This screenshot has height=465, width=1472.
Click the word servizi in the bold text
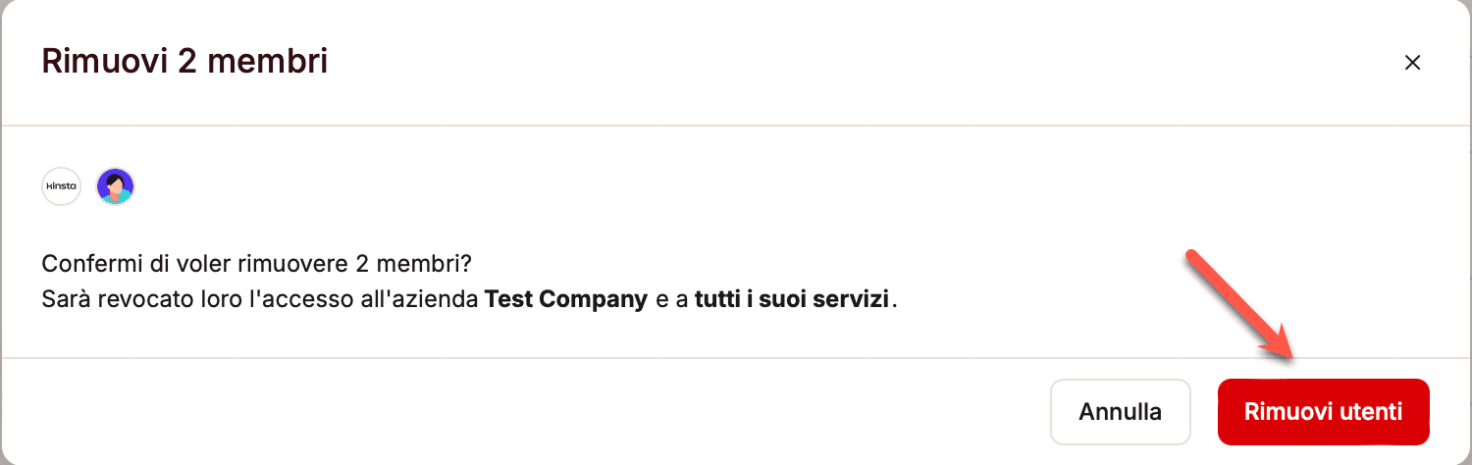coord(854,298)
